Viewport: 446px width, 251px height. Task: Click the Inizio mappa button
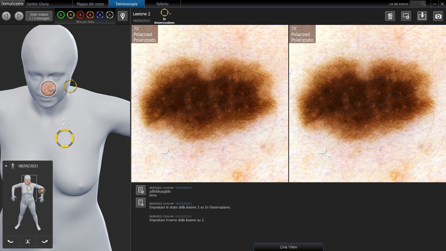[x=39, y=16]
